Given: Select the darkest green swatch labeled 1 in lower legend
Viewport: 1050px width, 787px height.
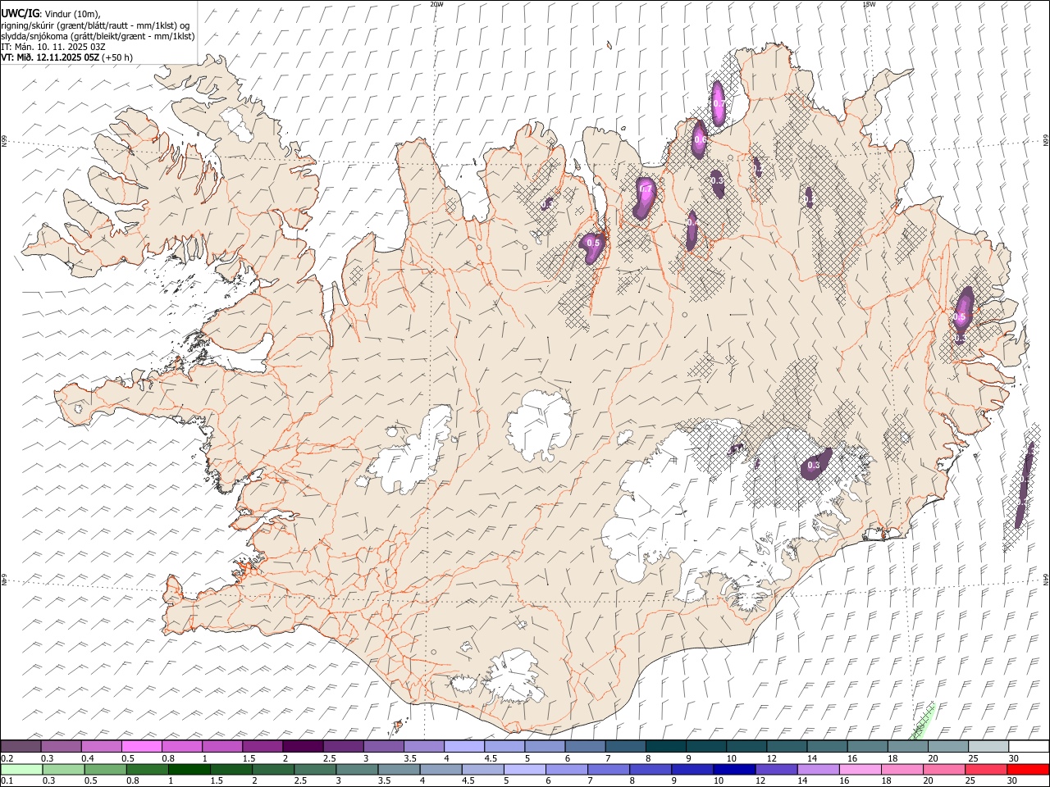Looking at the screenshot, I should click(x=189, y=769).
